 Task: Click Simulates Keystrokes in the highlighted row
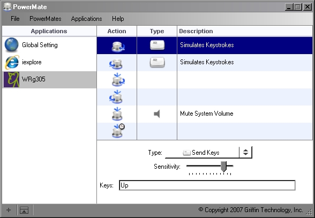tap(207, 45)
